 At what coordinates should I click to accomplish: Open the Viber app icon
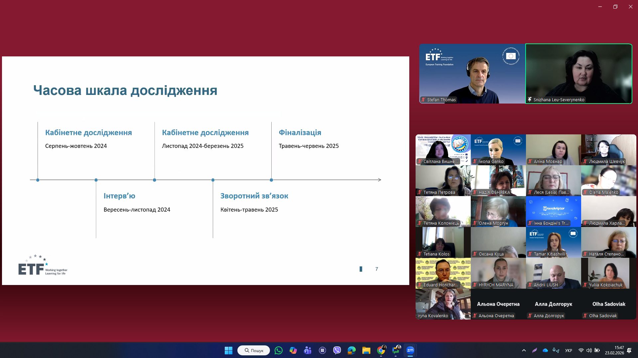pos(337,350)
